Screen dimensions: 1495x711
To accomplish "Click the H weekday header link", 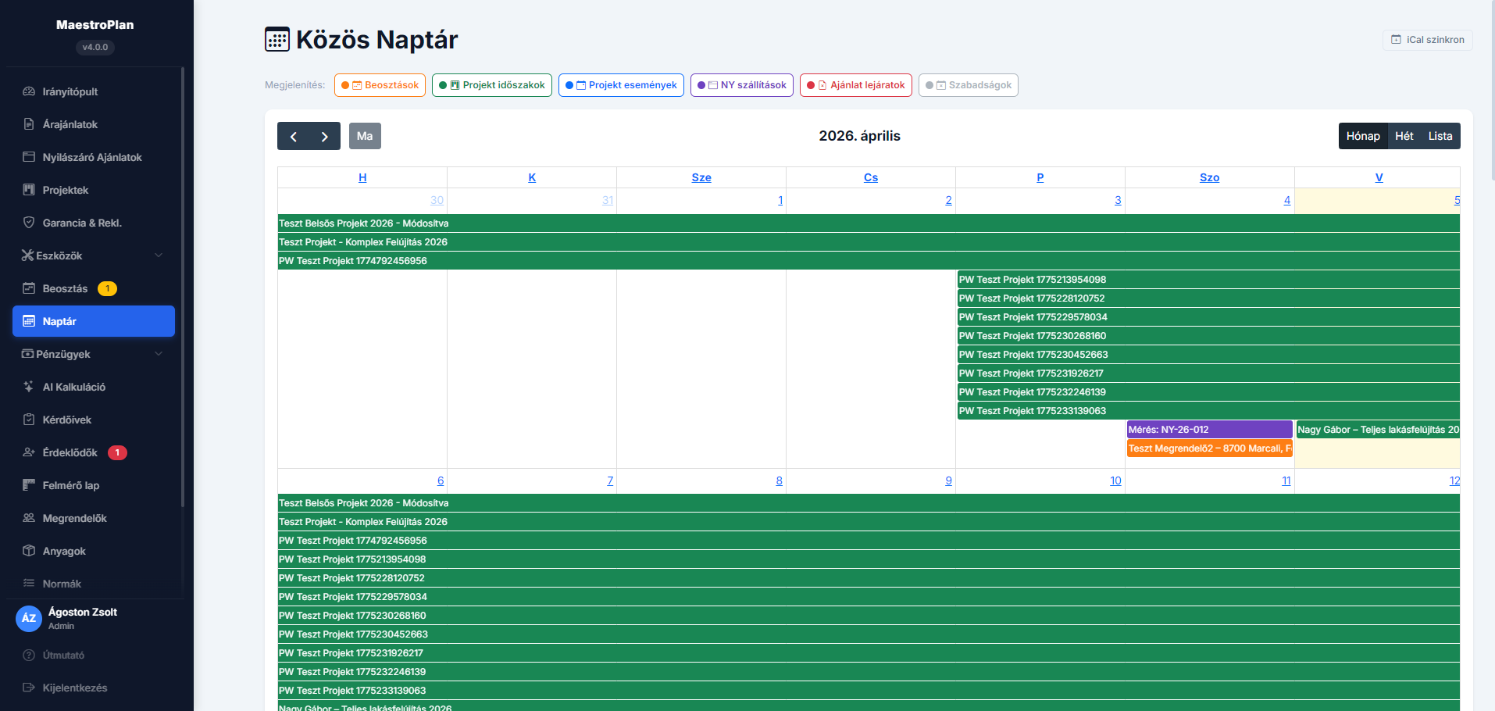I will pyautogui.click(x=362, y=177).
